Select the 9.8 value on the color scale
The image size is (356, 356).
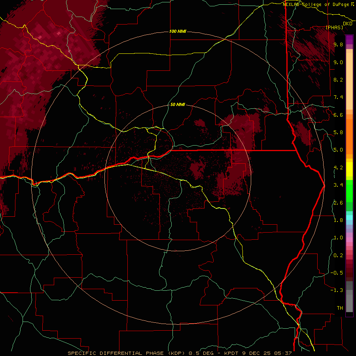coord(338,44)
